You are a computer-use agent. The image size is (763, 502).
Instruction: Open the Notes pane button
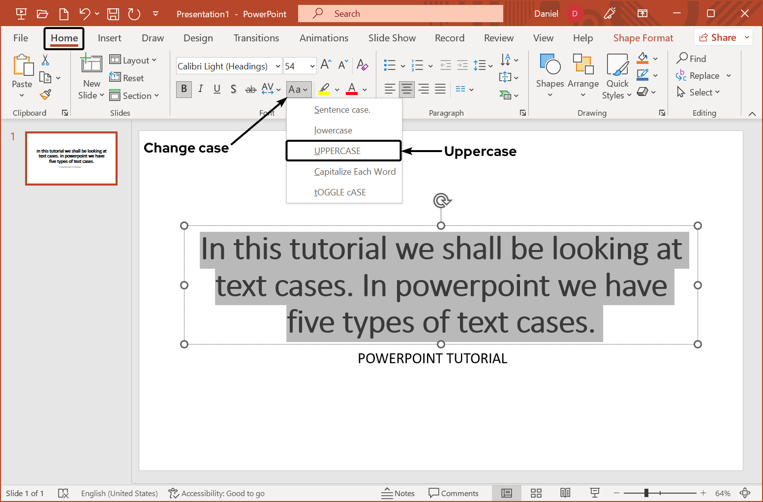click(398, 493)
